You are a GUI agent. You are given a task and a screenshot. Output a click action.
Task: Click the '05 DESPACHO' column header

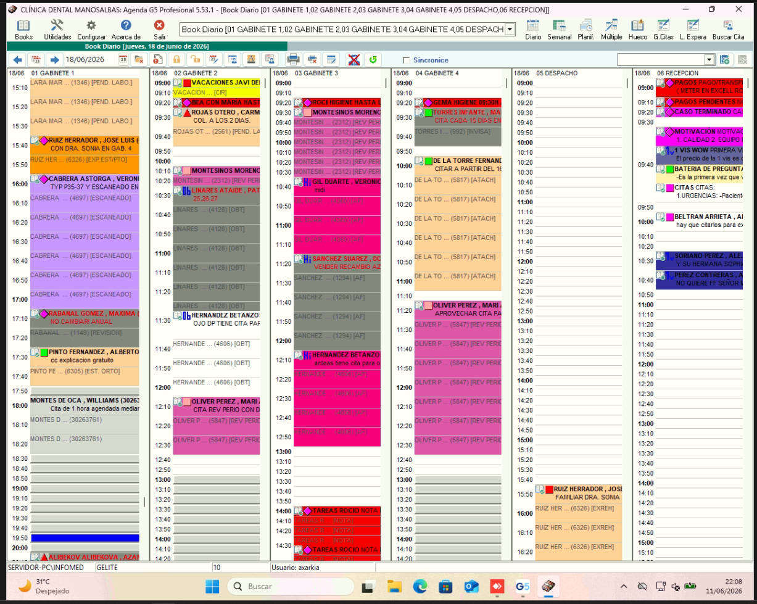(x=557, y=73)
